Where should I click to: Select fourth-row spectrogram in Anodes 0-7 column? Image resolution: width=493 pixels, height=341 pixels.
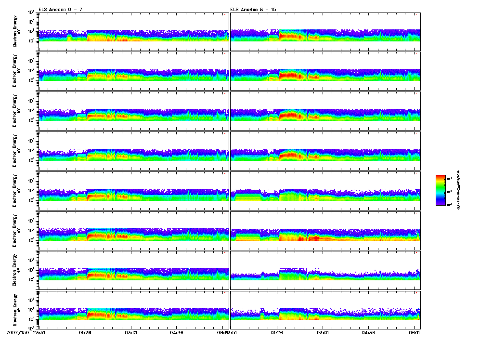pos(134,151)
